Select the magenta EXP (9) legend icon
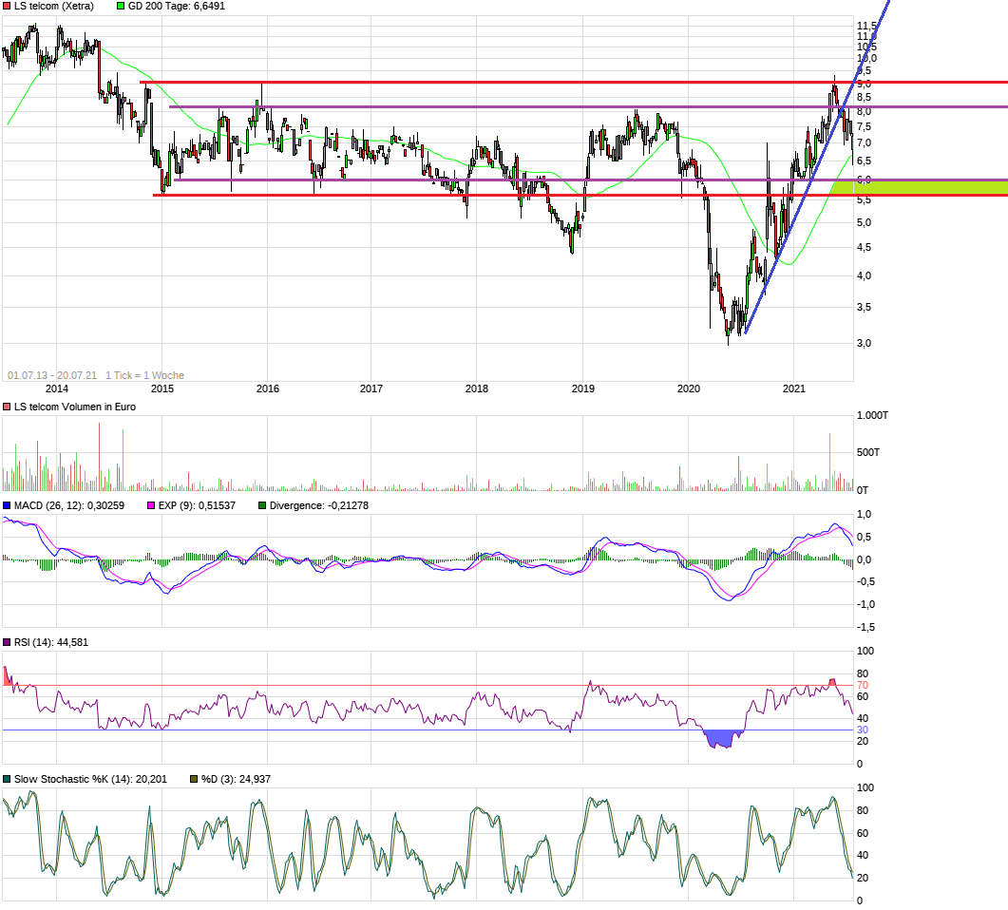Viewport: 1008px width, 910px height. (x=150, y=506)
